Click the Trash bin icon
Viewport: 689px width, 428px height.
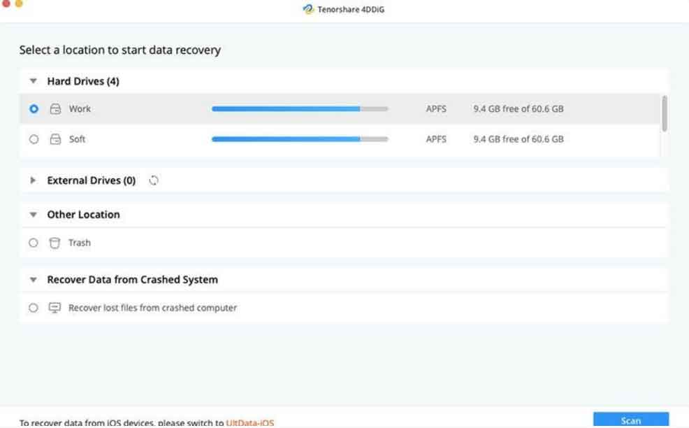coord(55,243)
